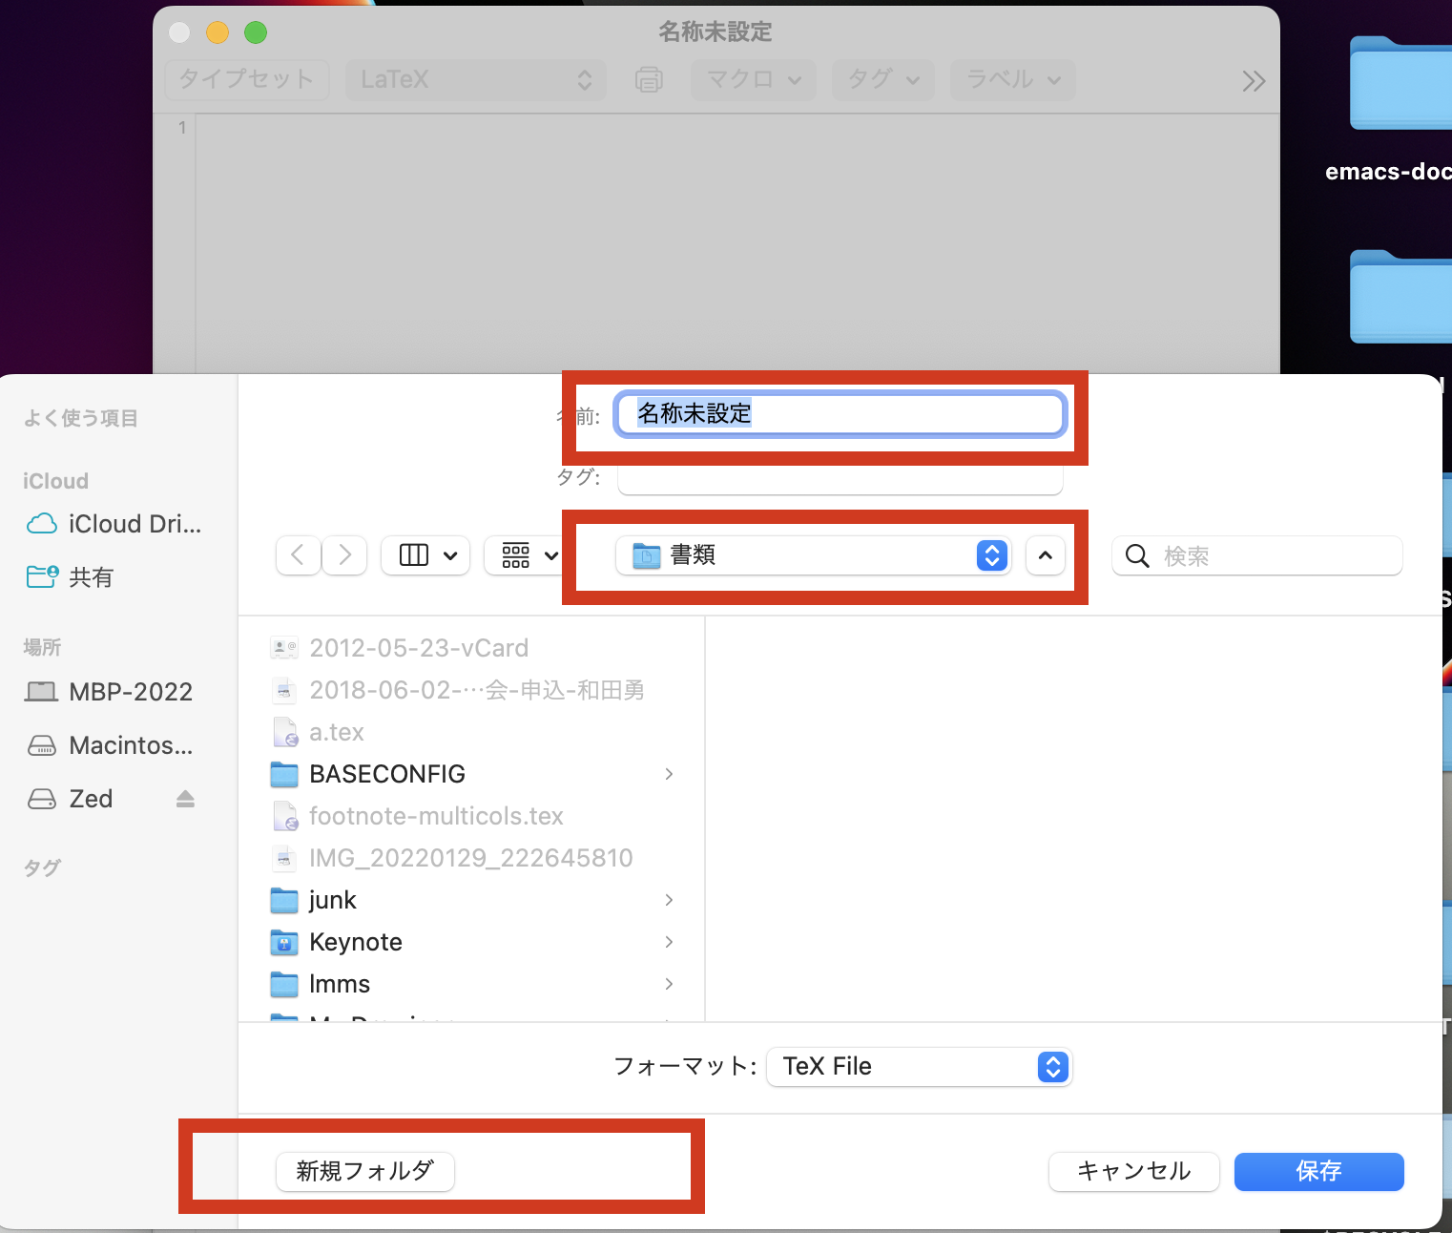The width and height of the screenshot is (1452, 1233).
Task: Expand the BASECONFIG folder chevron
Action: point(669,774)
